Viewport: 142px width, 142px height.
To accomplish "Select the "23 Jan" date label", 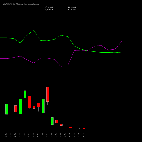I will (x=20, y=135).
